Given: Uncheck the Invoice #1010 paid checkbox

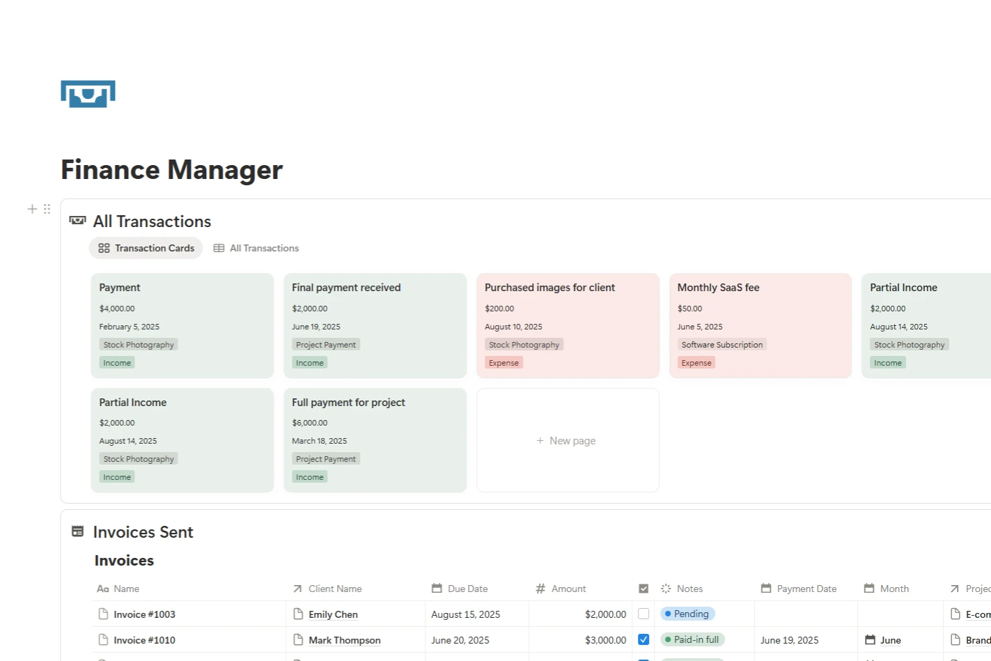Looking at the screenshot, I should 643,639.
